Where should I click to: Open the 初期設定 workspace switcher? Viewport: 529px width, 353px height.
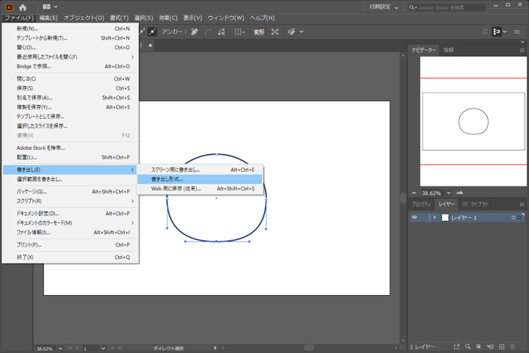(384, 7)
